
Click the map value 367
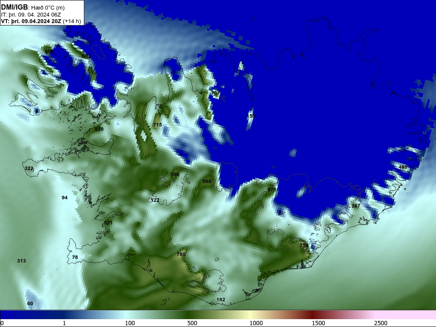(x=356, y=206)
